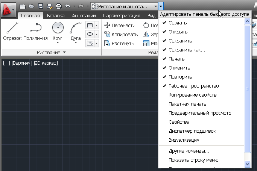Open the Rectangle tool dropdown arrow
This screenshot has height=171, width=257.
[97, 25]
